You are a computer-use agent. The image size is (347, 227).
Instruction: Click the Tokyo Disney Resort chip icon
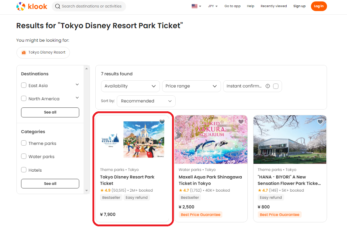(x=24, y=52)
